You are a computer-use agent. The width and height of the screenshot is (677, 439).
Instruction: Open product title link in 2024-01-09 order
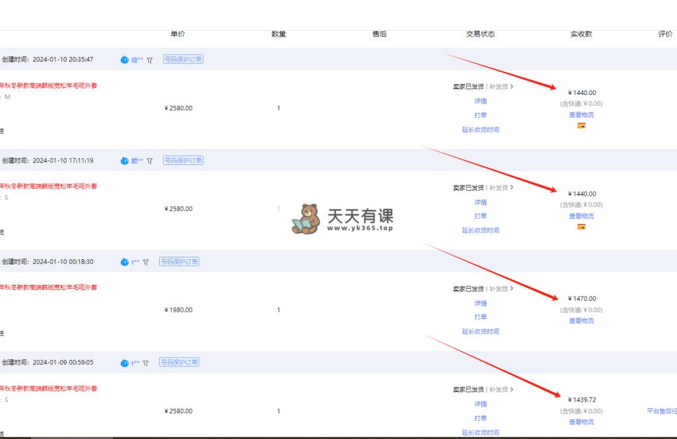pyautogui.click(x=48, y=388)
